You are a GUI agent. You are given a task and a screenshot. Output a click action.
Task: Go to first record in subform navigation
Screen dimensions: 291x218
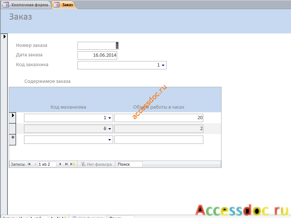(x=29, y=164)
